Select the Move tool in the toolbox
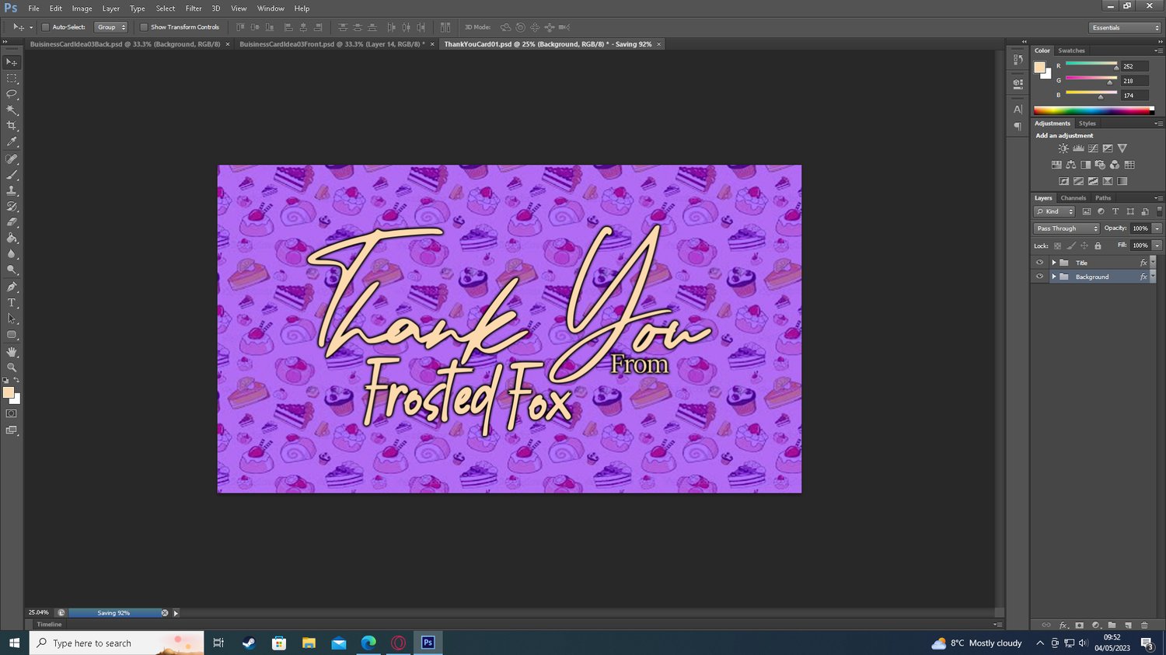 (12, 62)
